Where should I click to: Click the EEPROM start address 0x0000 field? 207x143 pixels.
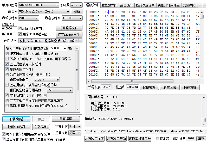point(10,34)
